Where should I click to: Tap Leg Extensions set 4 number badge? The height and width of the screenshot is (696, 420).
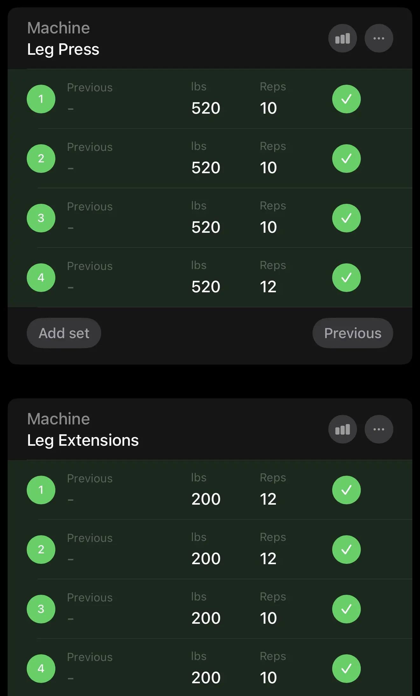pos(41,669)
